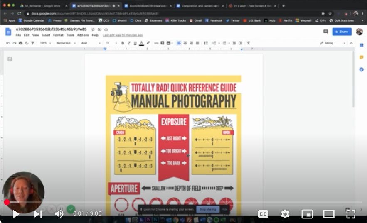367x223 pixels.
Task: Enter full screen mode
Action: pyautogui.click(x=351, y=214)
